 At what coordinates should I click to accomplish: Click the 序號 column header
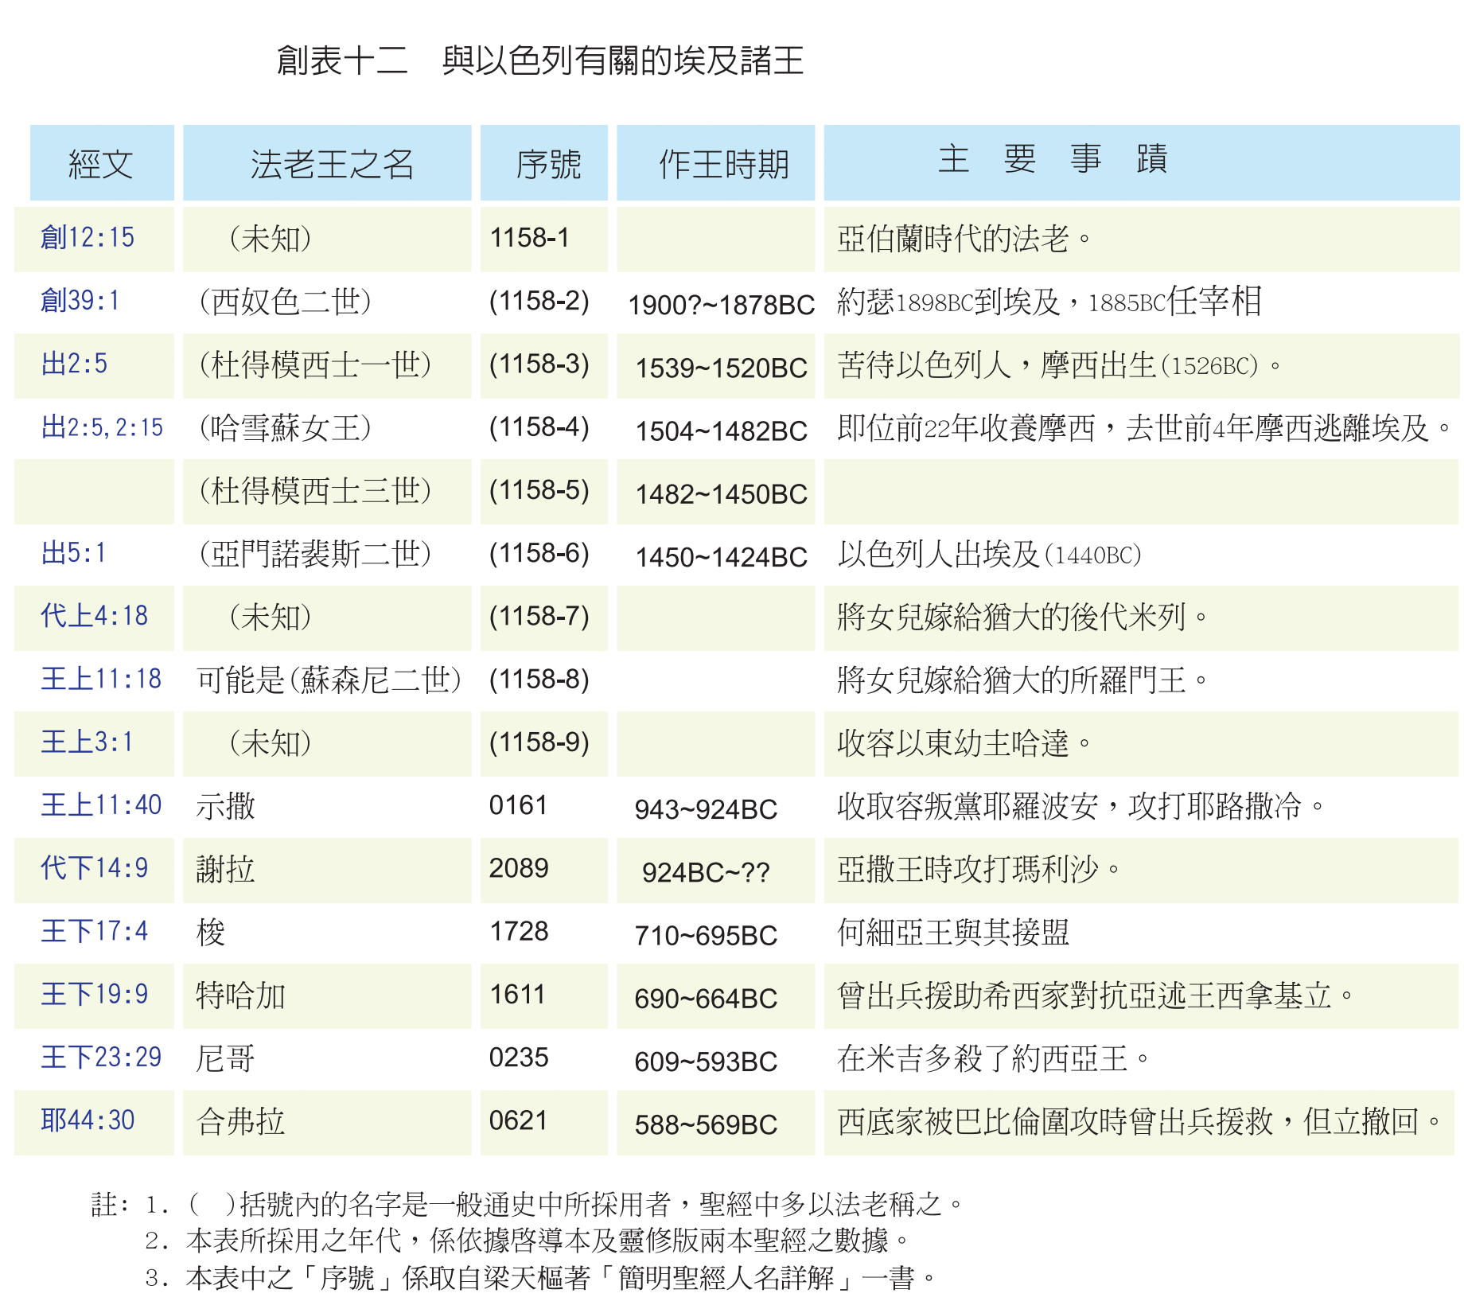548,164
